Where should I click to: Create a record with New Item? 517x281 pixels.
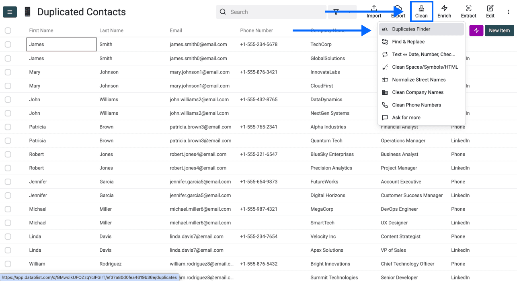point(499,30)
